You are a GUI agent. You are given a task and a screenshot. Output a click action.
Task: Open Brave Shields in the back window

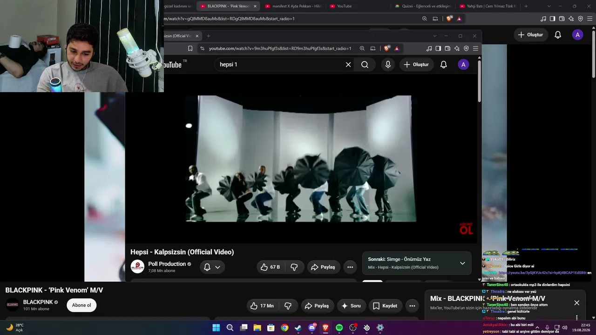coord(449,19)
